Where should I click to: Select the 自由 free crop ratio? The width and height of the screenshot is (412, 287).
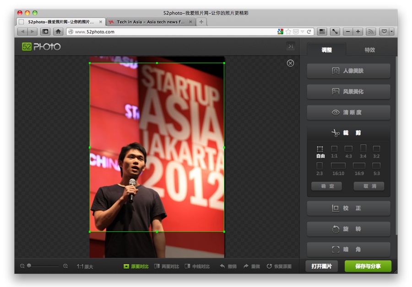[x=320, y=152]
